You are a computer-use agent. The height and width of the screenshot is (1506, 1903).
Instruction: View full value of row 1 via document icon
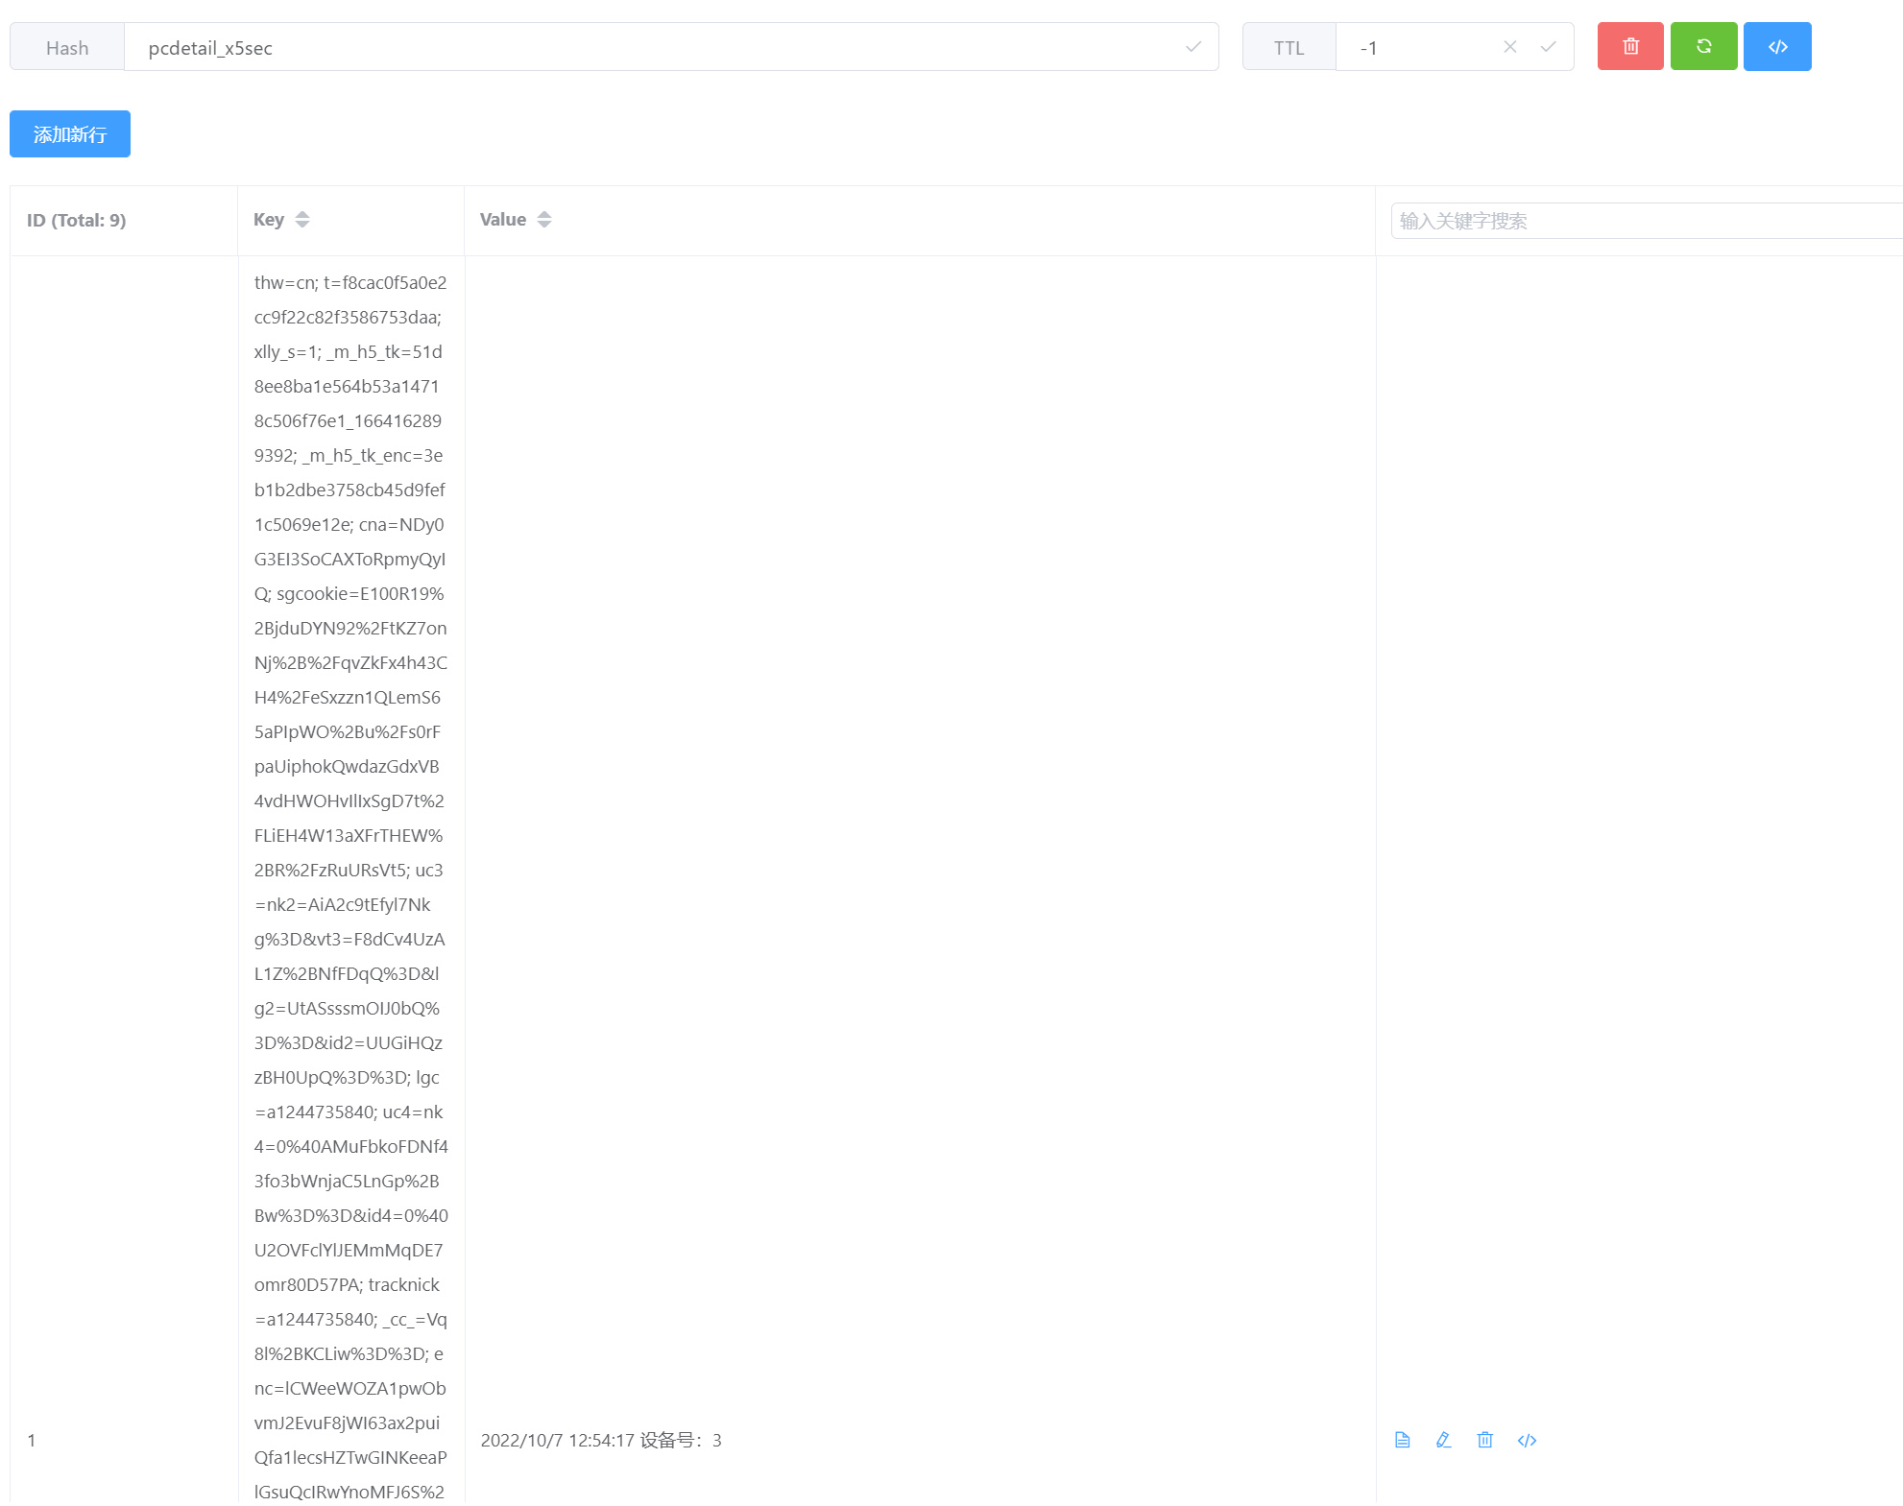pos(1402,1440)
